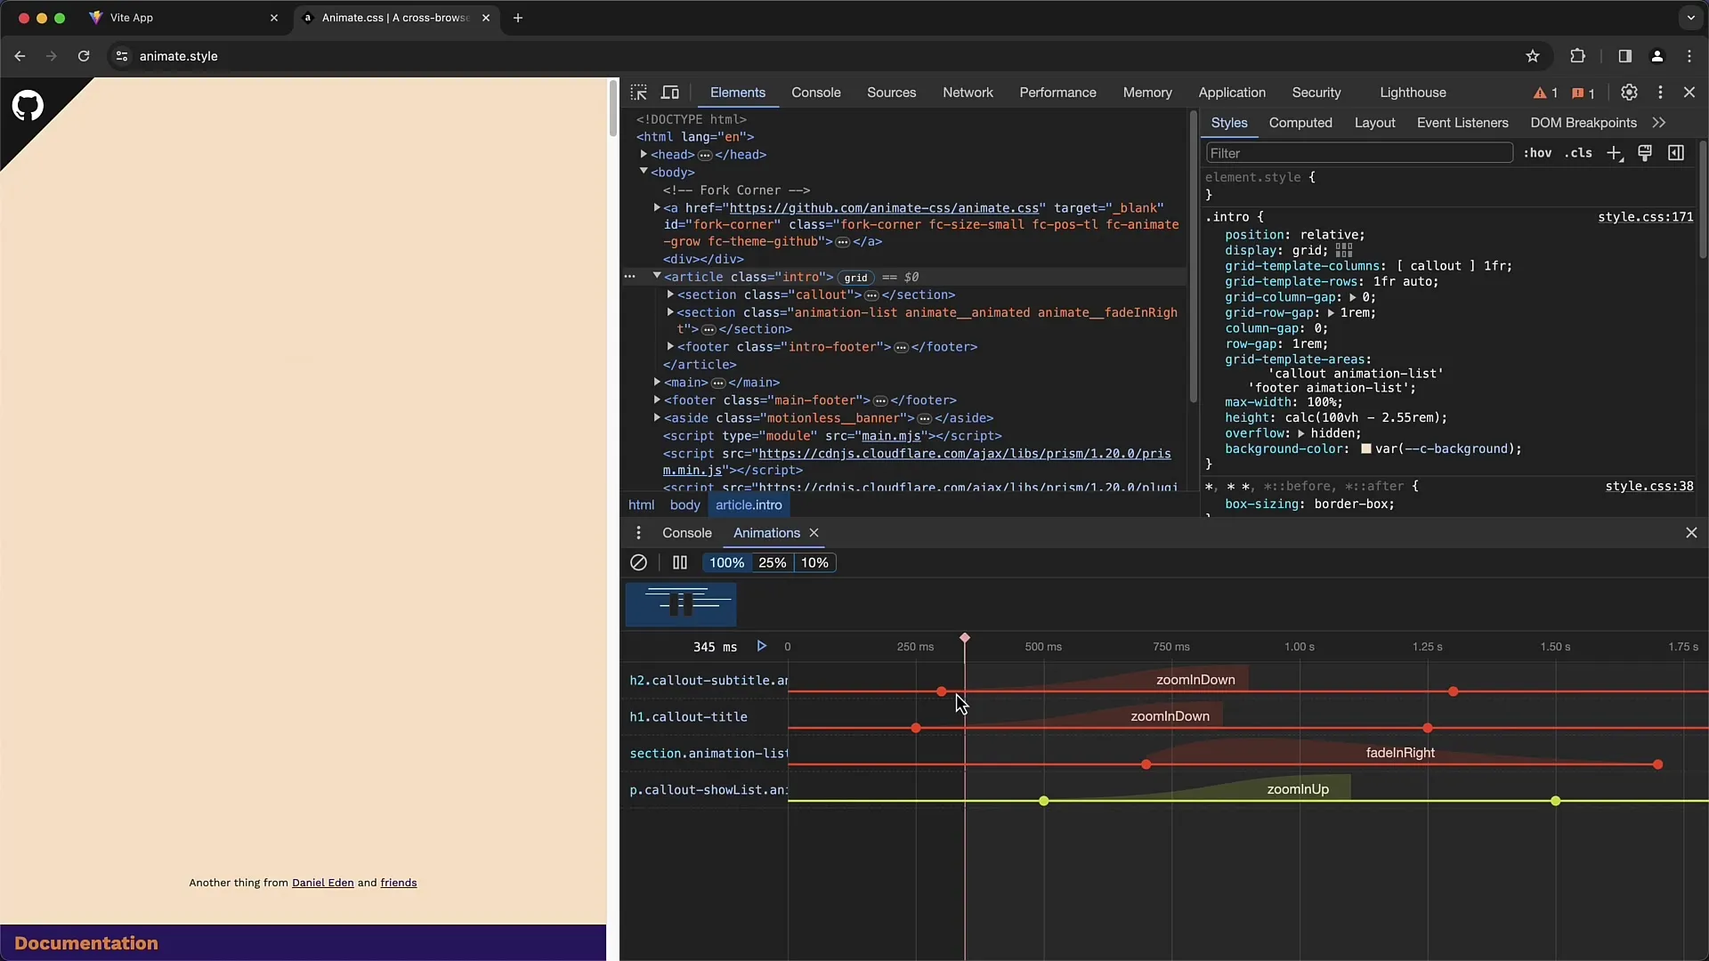Click the Performance panel icon

tap(1057, 92)
